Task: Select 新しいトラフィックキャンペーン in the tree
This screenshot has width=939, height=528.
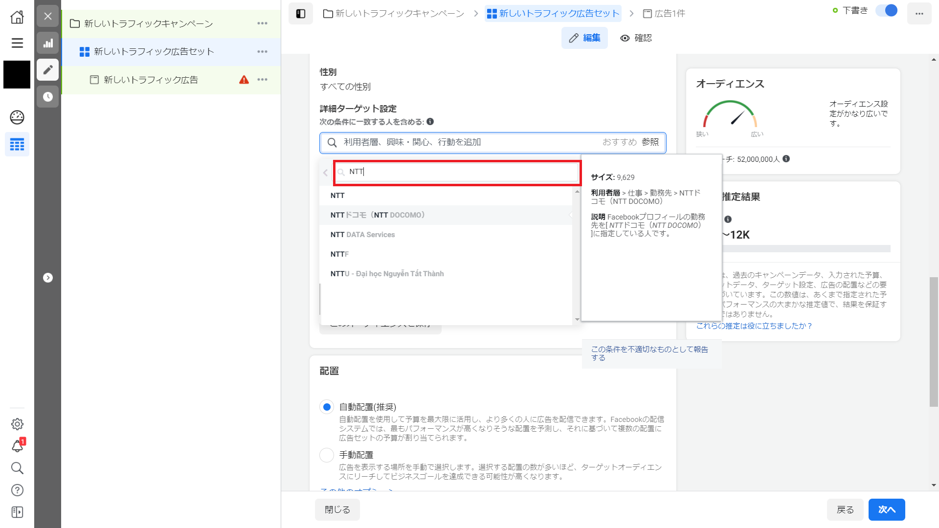Action: tap(149, 23)
